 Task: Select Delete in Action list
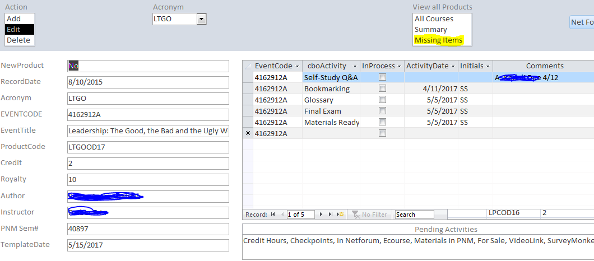pyautogui.click(x=20, y=40)
